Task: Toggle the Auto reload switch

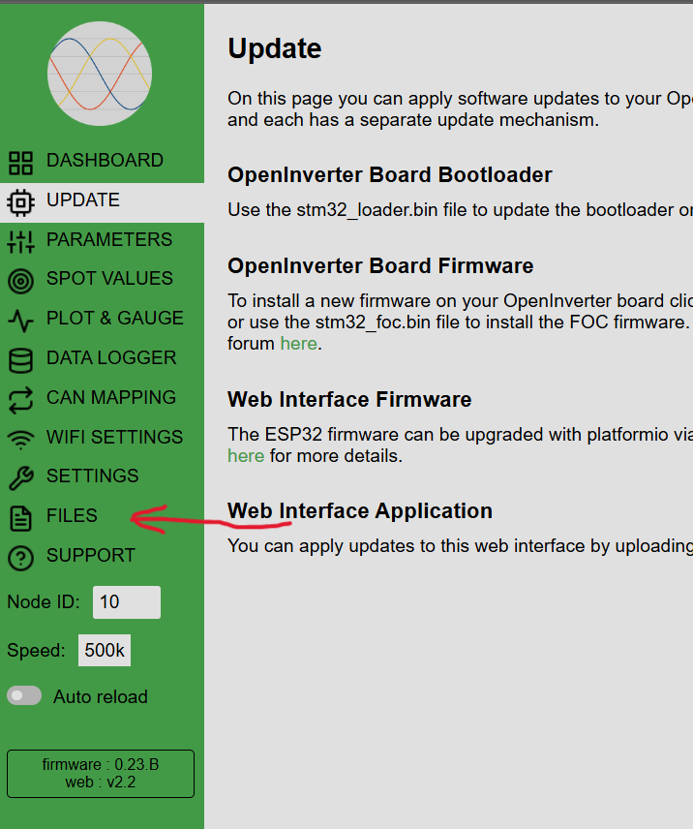Action: click(x=25, y=695)
